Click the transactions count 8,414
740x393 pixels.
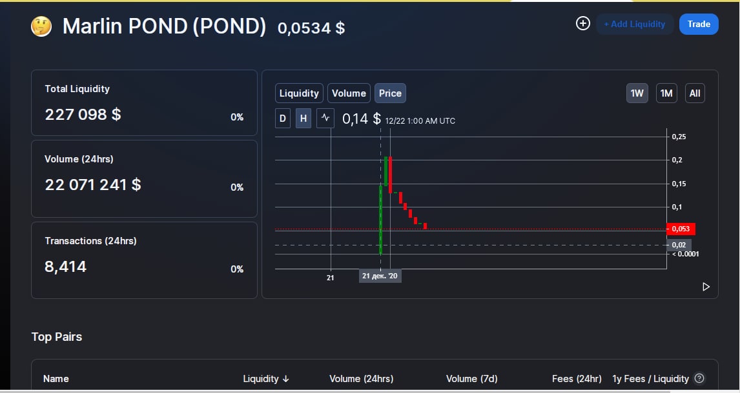pyautogui.click(x=66, y=267)
